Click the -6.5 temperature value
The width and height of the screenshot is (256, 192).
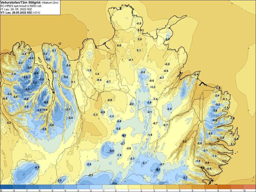pos(46,102)
